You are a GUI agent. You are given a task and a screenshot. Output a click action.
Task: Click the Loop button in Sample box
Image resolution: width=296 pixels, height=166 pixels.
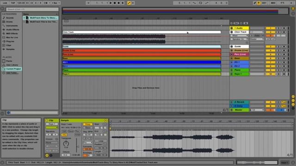pyautogui.click(x=101, y=141)
